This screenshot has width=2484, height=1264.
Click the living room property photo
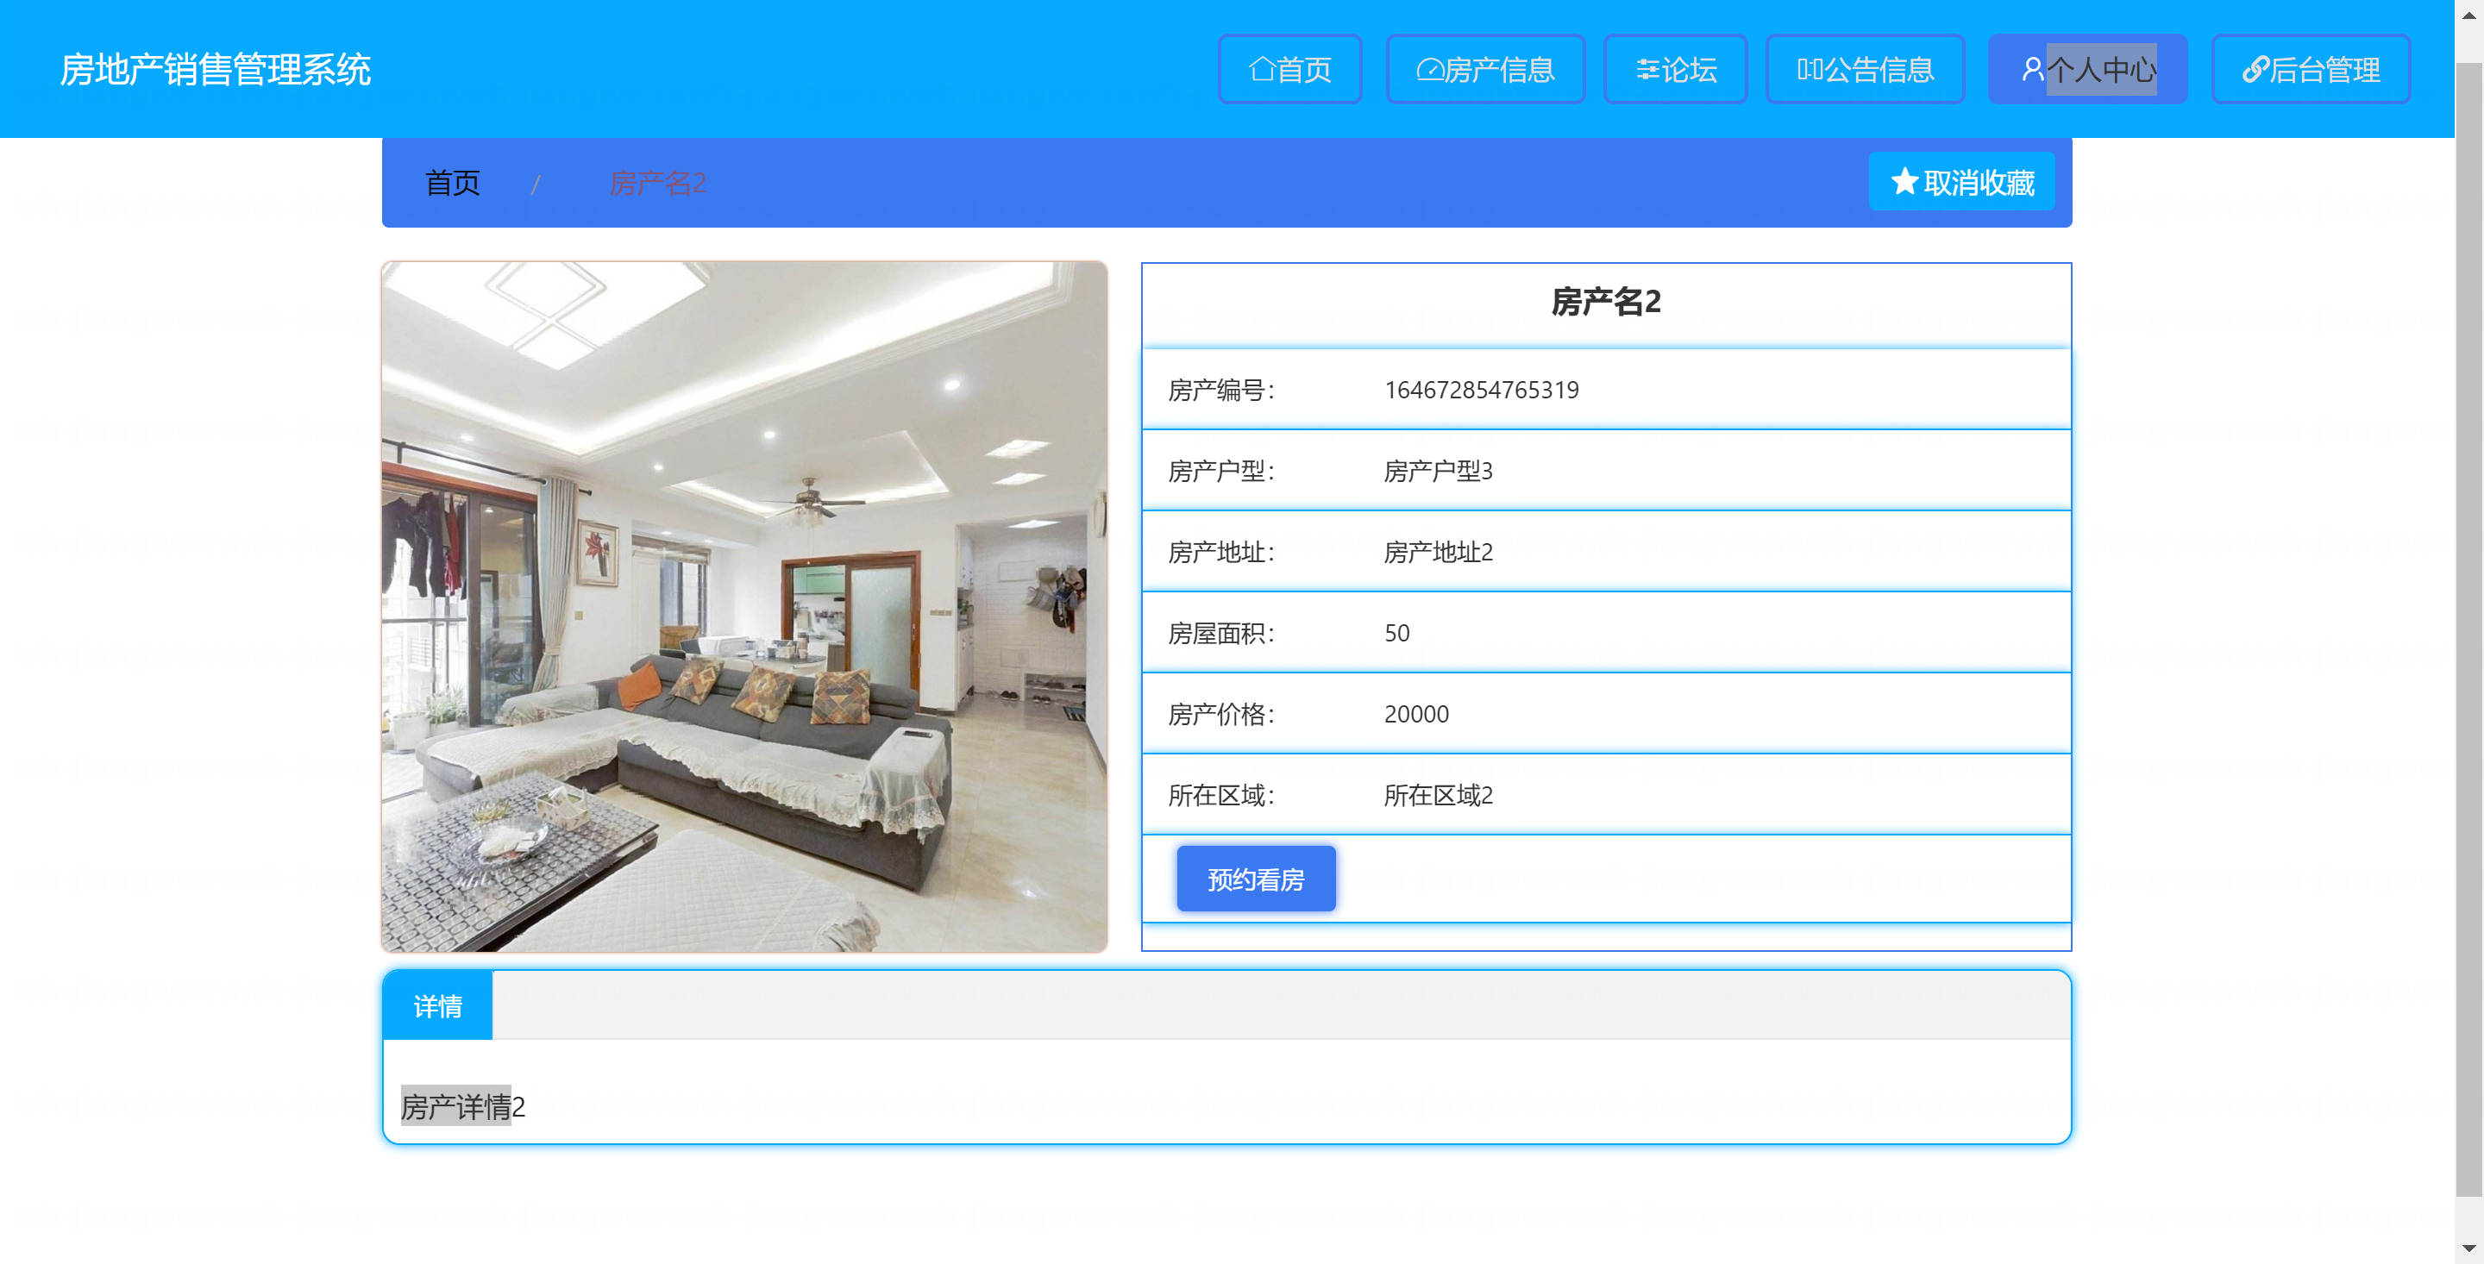tap(743, 606)
